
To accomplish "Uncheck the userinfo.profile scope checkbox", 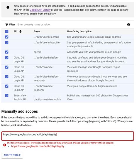I will click(7, 43).
